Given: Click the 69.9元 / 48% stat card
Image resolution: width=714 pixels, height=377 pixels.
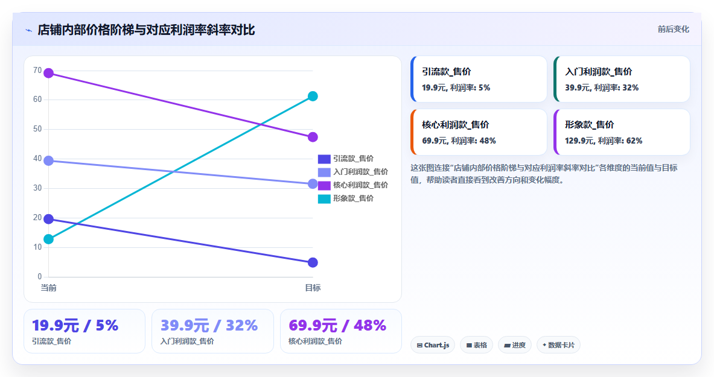Looking at the screenshot, I should 340,331.
